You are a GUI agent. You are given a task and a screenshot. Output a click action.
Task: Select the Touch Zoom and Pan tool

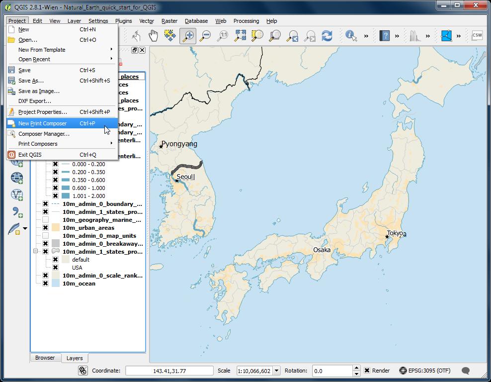(x=136, y=36)
